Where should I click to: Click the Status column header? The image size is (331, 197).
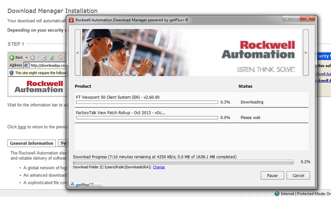click(x=245, y=86)
